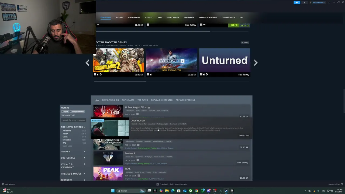Screen dimensions: 345x194
Task: Go to previous looter shooter carousel page
Action: click(x=87, y=63)
